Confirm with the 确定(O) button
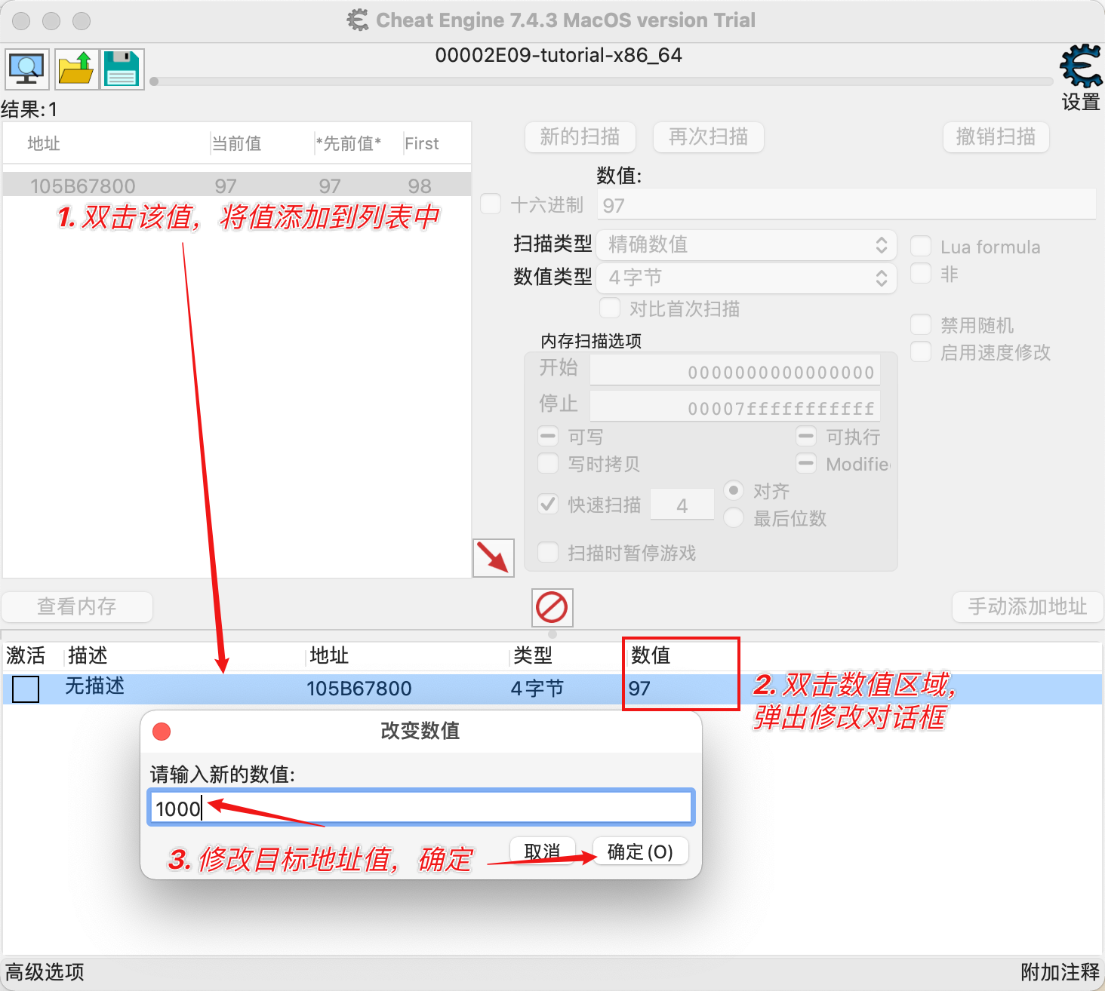Viewport: 1105px width, 991px height. (x=639, y=851)
